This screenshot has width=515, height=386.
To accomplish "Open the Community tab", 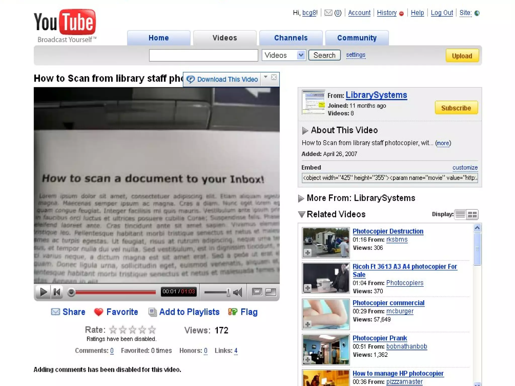I will click(357, 38).
